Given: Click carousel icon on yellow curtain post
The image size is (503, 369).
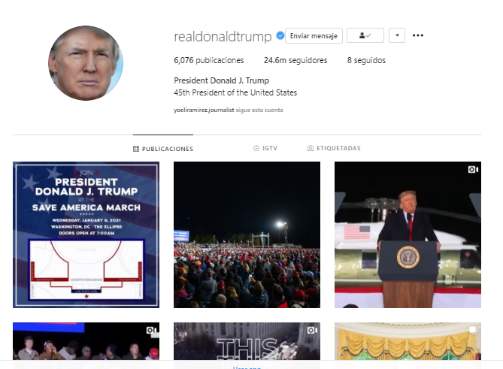Looking at the screenshot, I should click(472, 330).
